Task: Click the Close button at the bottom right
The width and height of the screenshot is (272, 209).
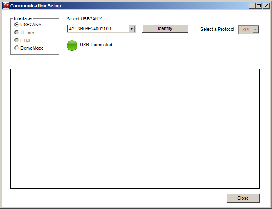Action: pos(243,198)
